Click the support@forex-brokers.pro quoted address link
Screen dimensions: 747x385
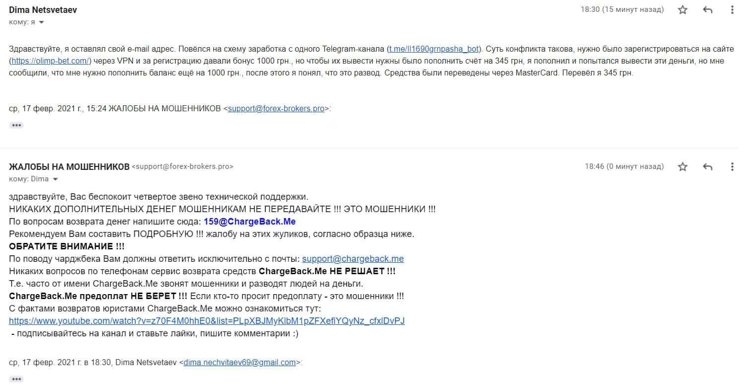pos(276,109)
